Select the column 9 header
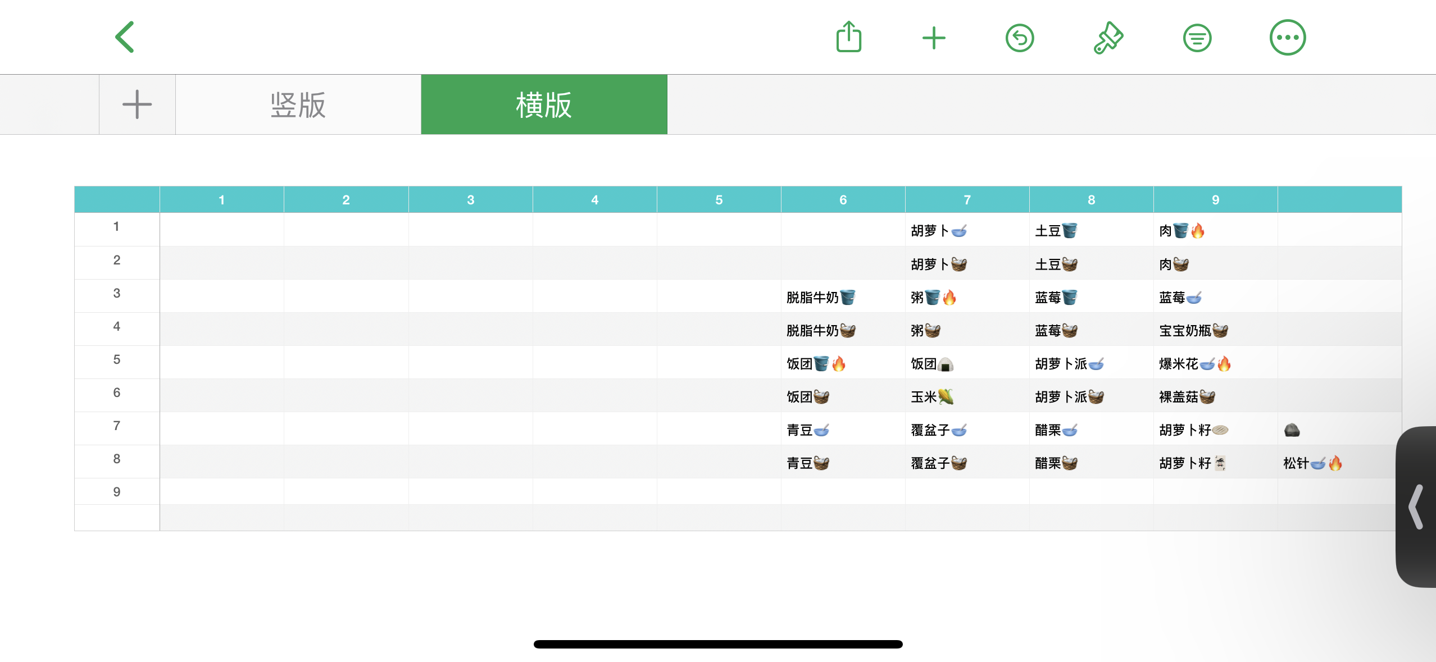 point(1215,200)
